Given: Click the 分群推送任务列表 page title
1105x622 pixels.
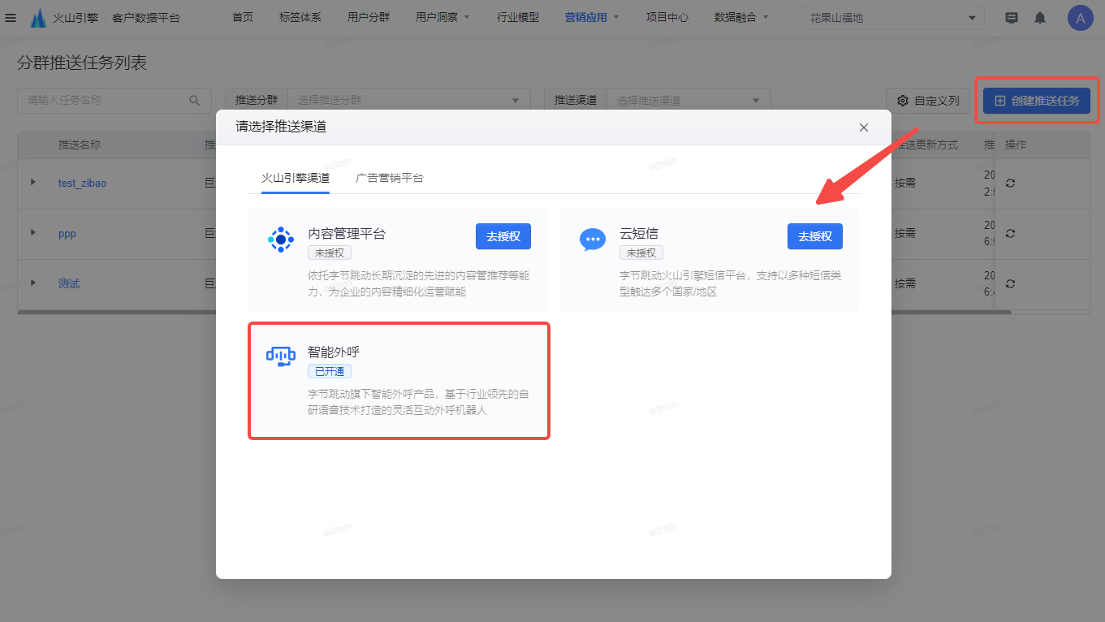Looking at the screenshot, I should 82,63.
